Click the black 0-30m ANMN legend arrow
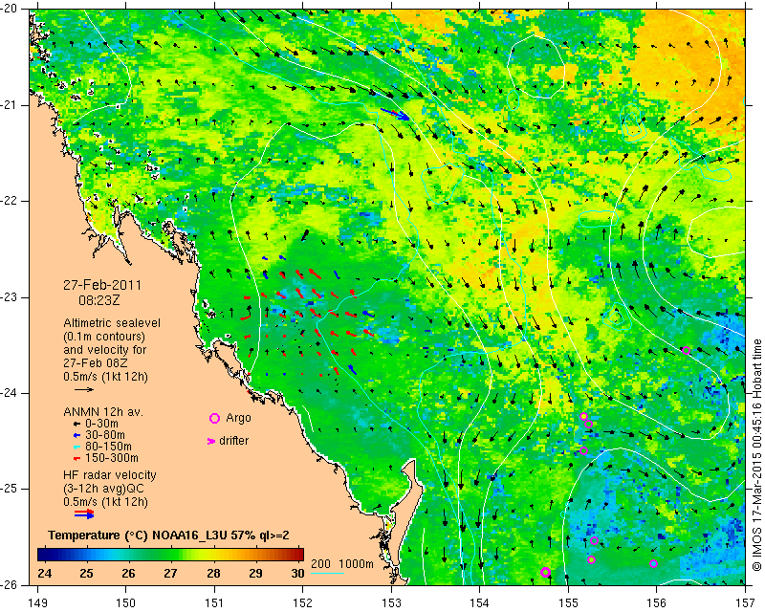Image resolution: width=765 pixels, height=612 pixels. point(76,424)
